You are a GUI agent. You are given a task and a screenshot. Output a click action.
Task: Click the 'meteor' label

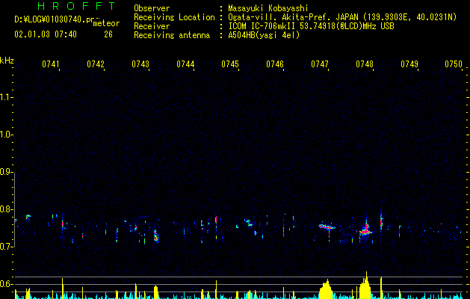[x=106, y=23]
